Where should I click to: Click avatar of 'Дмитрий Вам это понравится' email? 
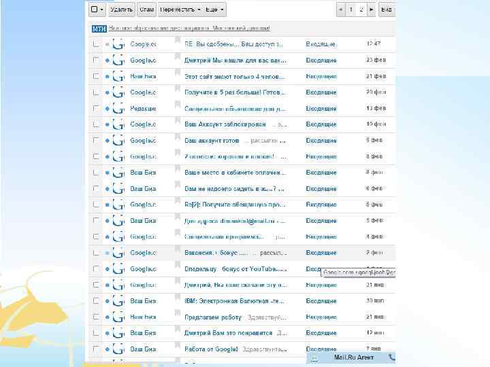pos(118,332)
